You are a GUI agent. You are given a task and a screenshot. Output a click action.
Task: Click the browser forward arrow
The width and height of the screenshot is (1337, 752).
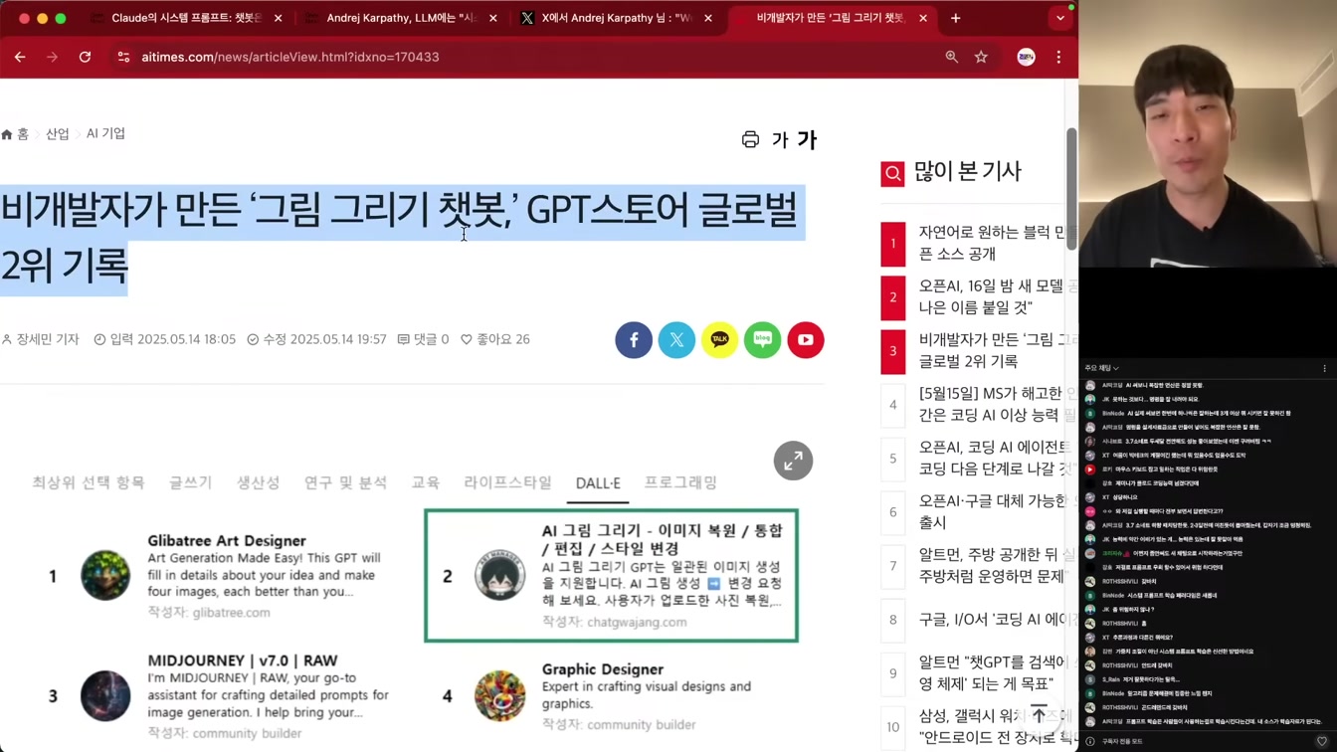[52, 57]
